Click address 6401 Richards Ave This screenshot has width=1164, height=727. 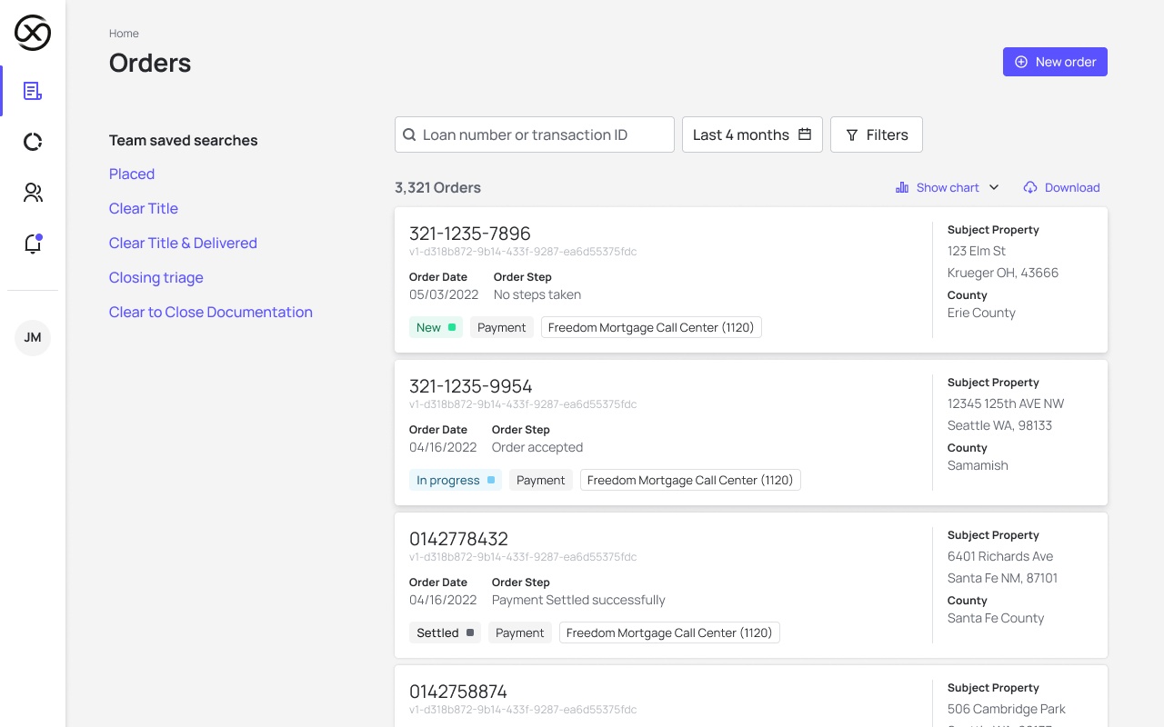1000,556
